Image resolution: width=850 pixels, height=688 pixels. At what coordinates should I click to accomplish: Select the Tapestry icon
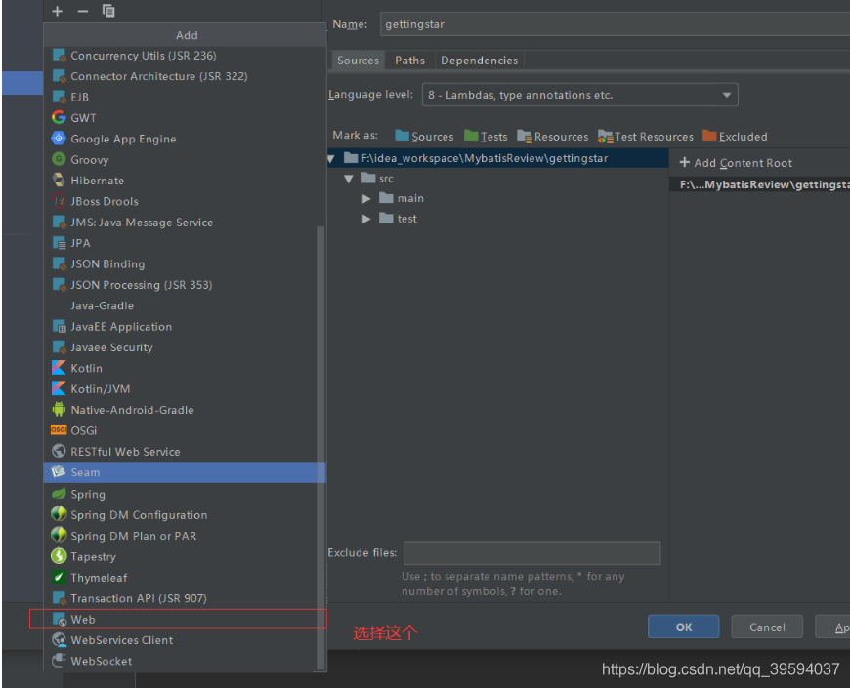[x=59, y=556]
